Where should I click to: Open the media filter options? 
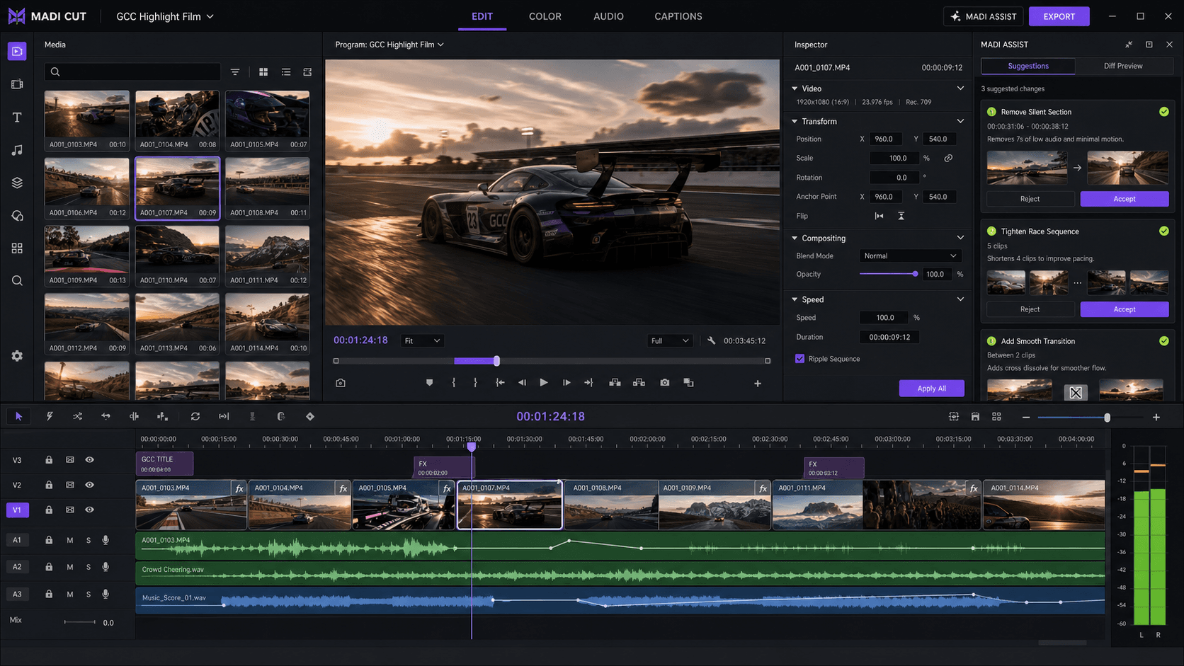(x=235, y=72)
